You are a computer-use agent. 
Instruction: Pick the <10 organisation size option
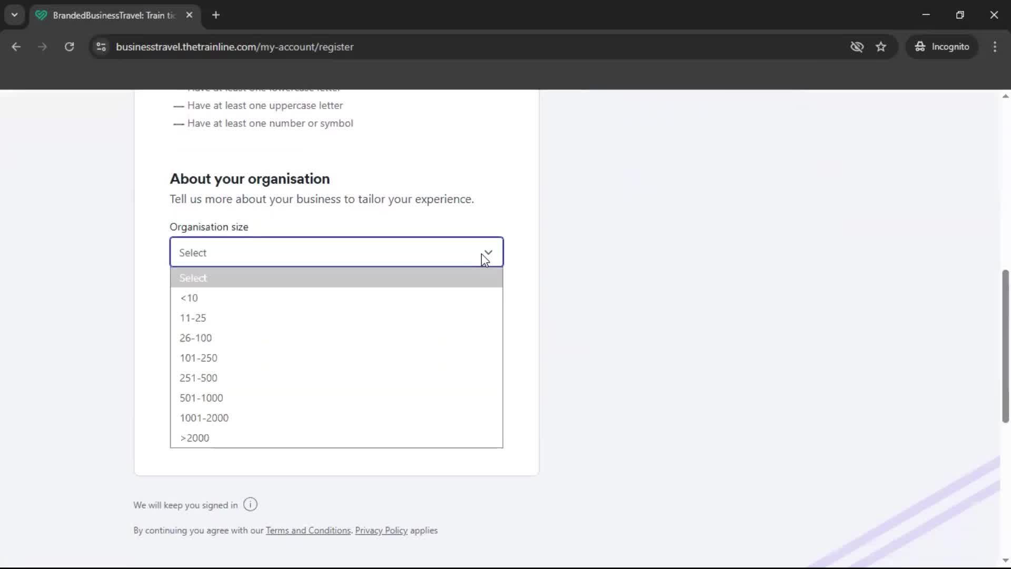[x=190, y=298]
